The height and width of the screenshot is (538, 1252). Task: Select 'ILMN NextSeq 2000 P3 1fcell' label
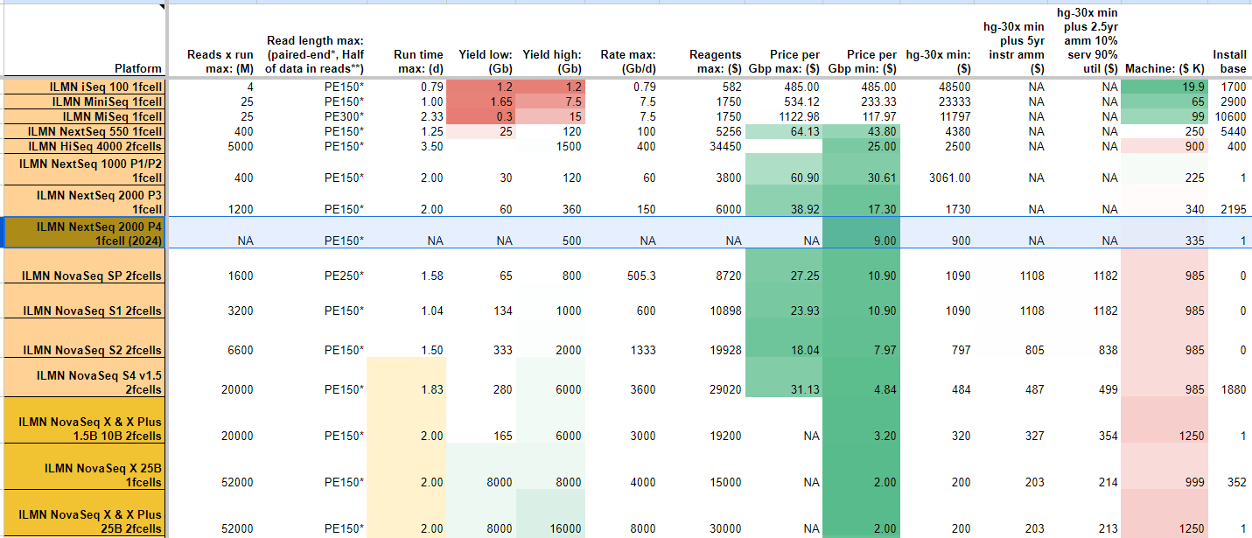tap(84, 201)
